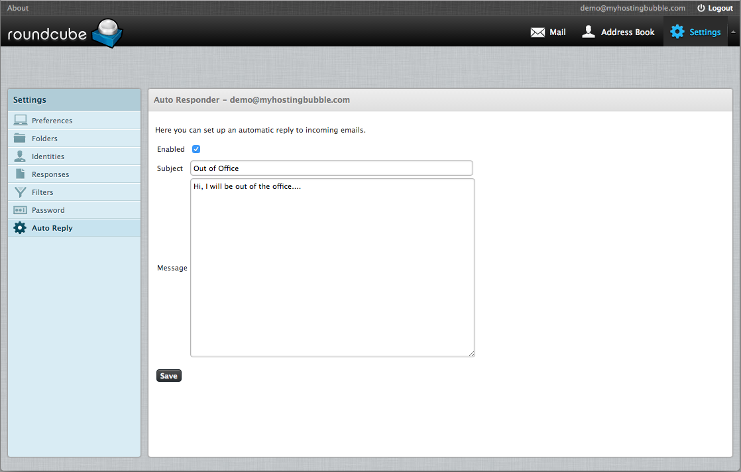The image size is (741, 472).
Task: Open the Address Book tab
Action: [x=618, y=32]
